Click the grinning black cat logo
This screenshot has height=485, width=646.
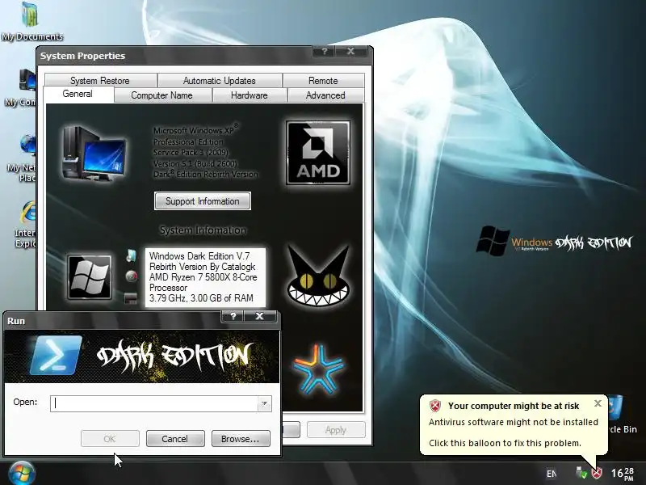tap(318, 276)
